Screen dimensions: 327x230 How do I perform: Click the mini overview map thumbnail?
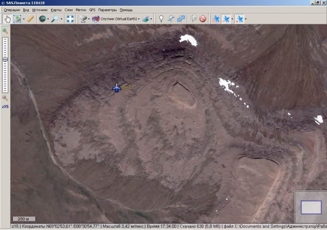[x=311, y=207]
